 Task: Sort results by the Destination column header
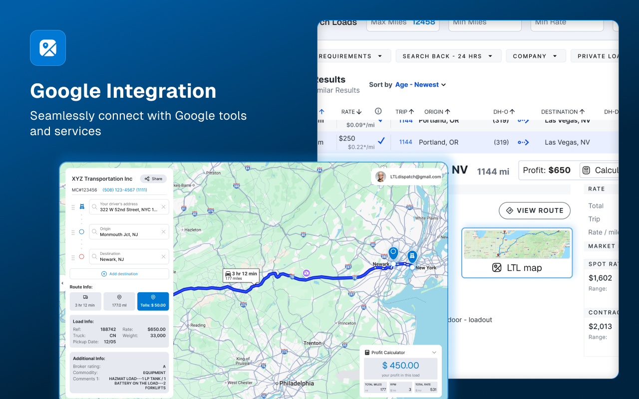(563, 112)
